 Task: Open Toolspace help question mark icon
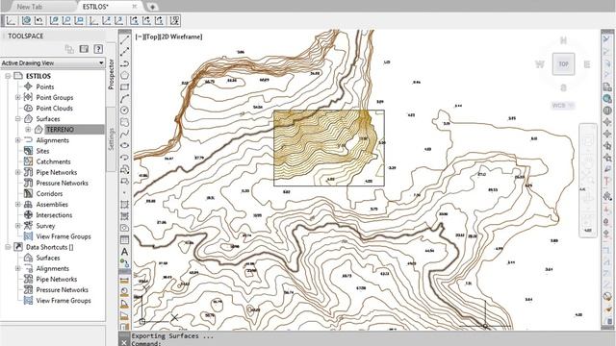[x=98, y=49]
